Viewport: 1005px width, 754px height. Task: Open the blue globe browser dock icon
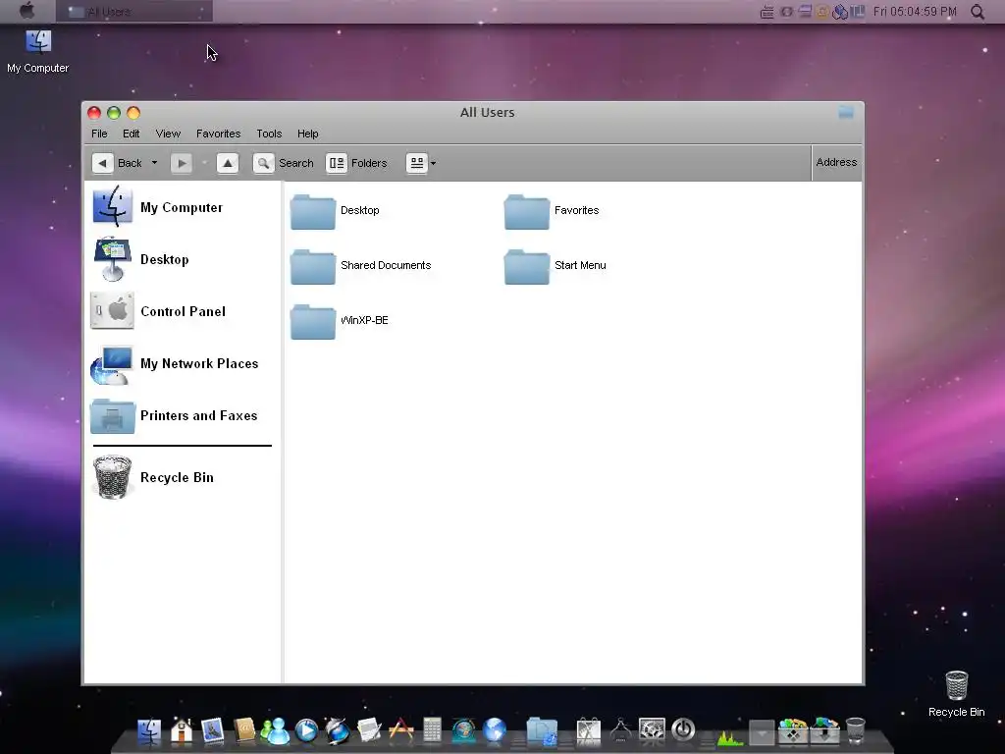(x=495, y=730)
